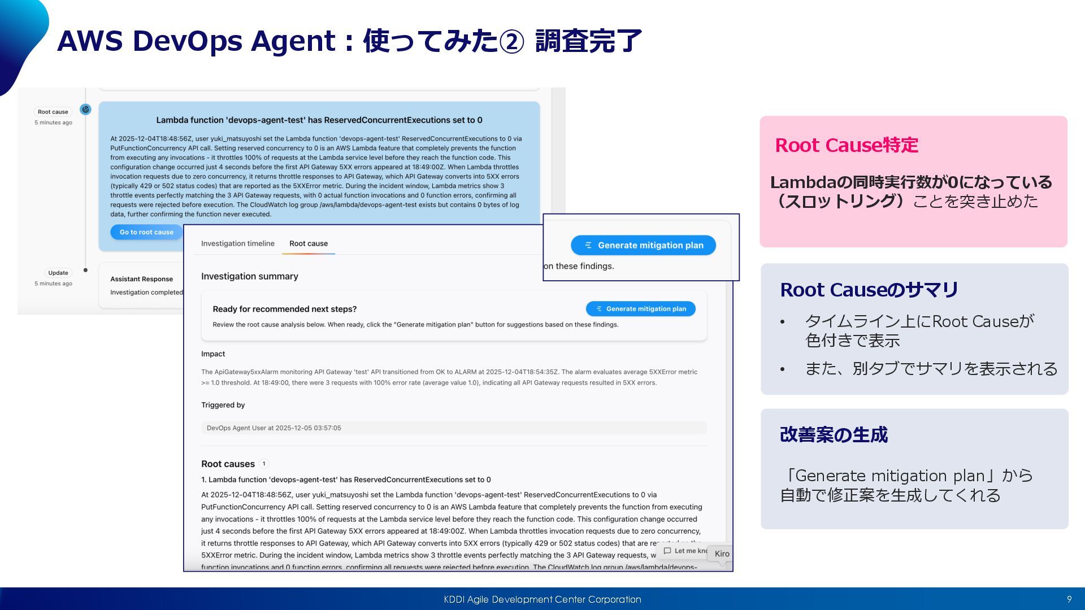Click the root cause timeline icon

coord(85,110)
